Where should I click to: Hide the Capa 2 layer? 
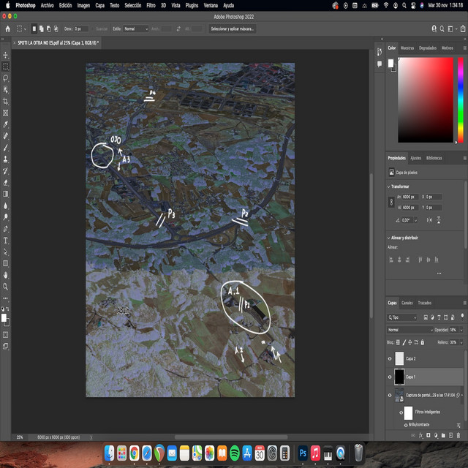[x=389, y=358]
